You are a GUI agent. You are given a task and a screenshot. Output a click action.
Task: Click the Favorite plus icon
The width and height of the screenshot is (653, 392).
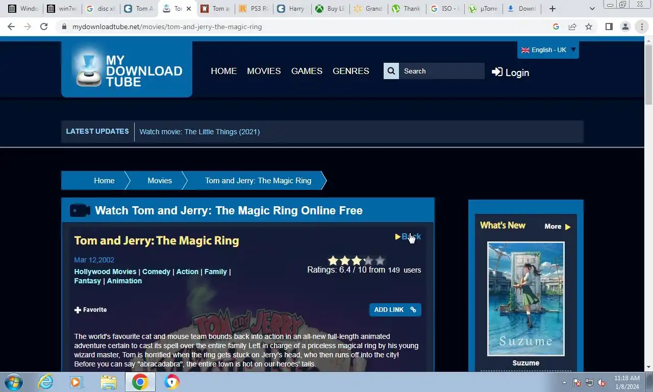pyautogui.click(x=78, y=310)
